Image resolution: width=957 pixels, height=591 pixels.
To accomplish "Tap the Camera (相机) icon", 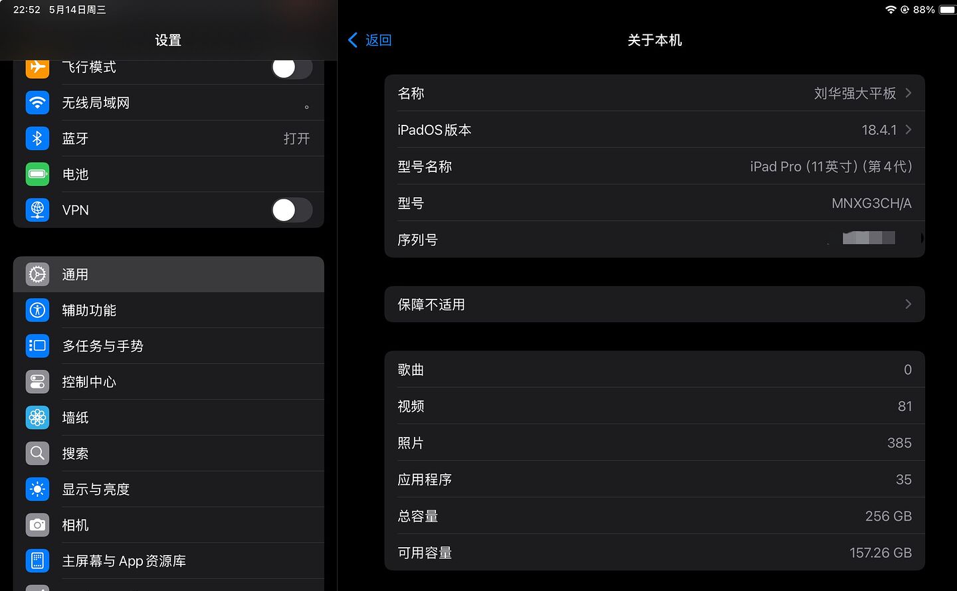I will (x=37, y=525).
